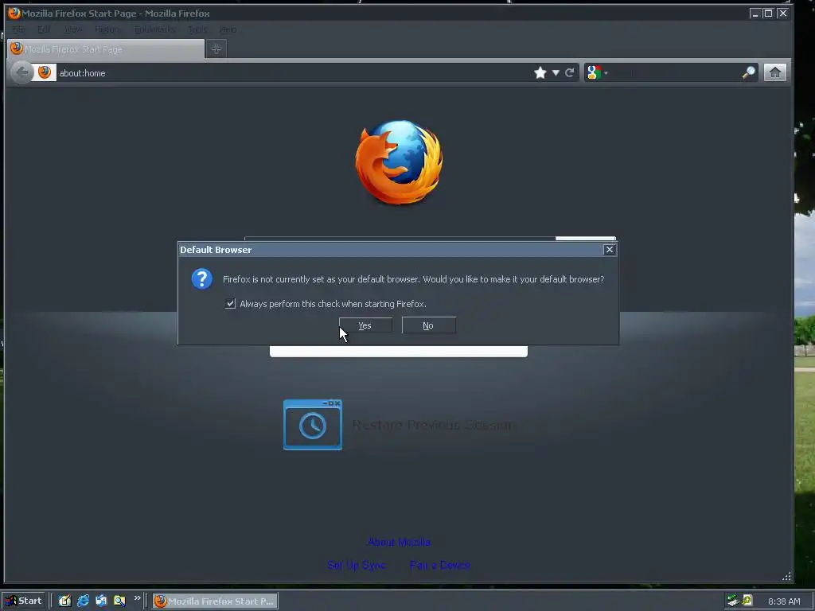Click the Restore Previous Session icon

coord(312,425)
